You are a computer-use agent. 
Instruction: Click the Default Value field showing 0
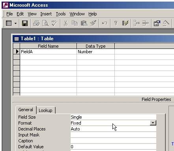tap(113, 147)
